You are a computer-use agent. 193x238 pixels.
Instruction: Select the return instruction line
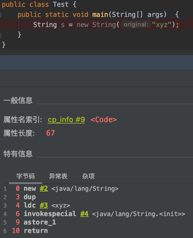click(x=36, y=230)
